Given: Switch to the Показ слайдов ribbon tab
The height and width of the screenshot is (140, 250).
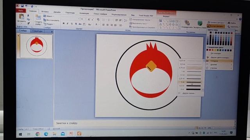Looking at the screenshot, I should click(x=100, y=14).
